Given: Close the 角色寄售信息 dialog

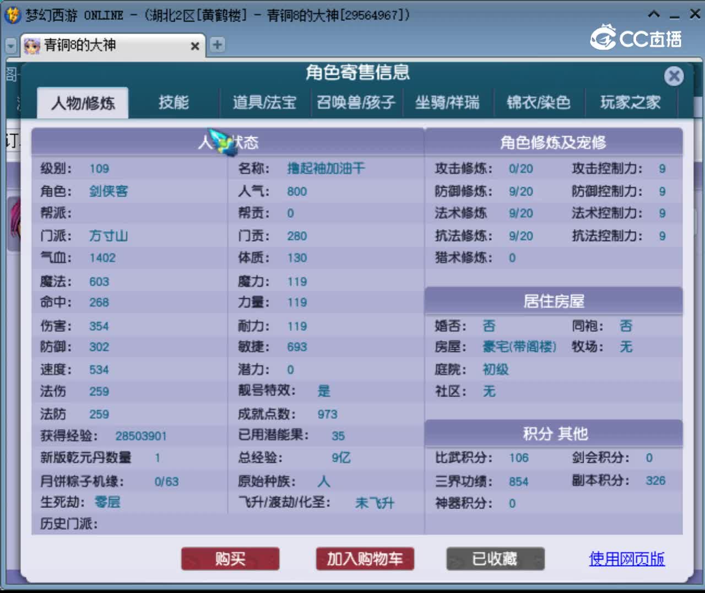Looking at the screenshot, I should (x=674, y=76).
